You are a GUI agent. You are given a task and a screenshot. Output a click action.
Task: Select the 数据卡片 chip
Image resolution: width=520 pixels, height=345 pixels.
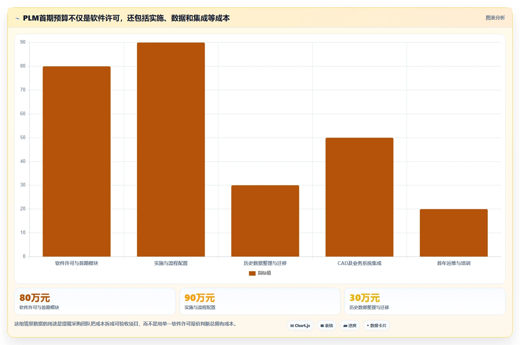coord(377,326)
